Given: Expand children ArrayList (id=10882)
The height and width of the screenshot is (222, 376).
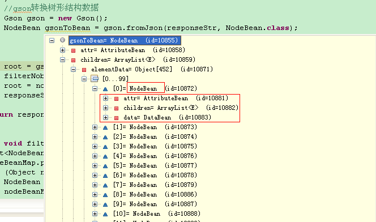Looking at the screenshot, I should 105,108.
